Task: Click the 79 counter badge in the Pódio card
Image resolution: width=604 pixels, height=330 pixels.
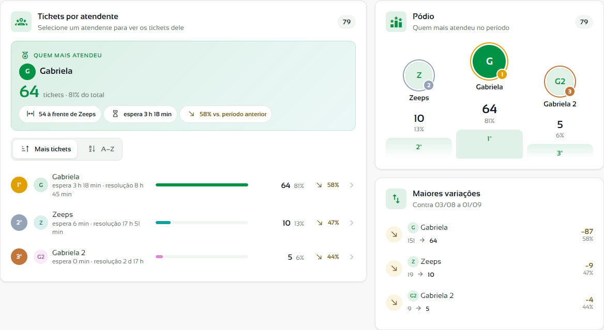Action: pos(584,22)
